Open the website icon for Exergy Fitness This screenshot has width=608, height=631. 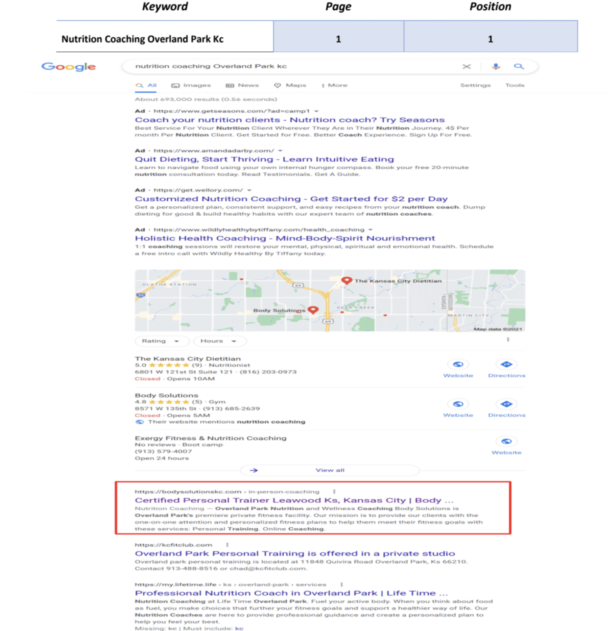pos(506,441)
